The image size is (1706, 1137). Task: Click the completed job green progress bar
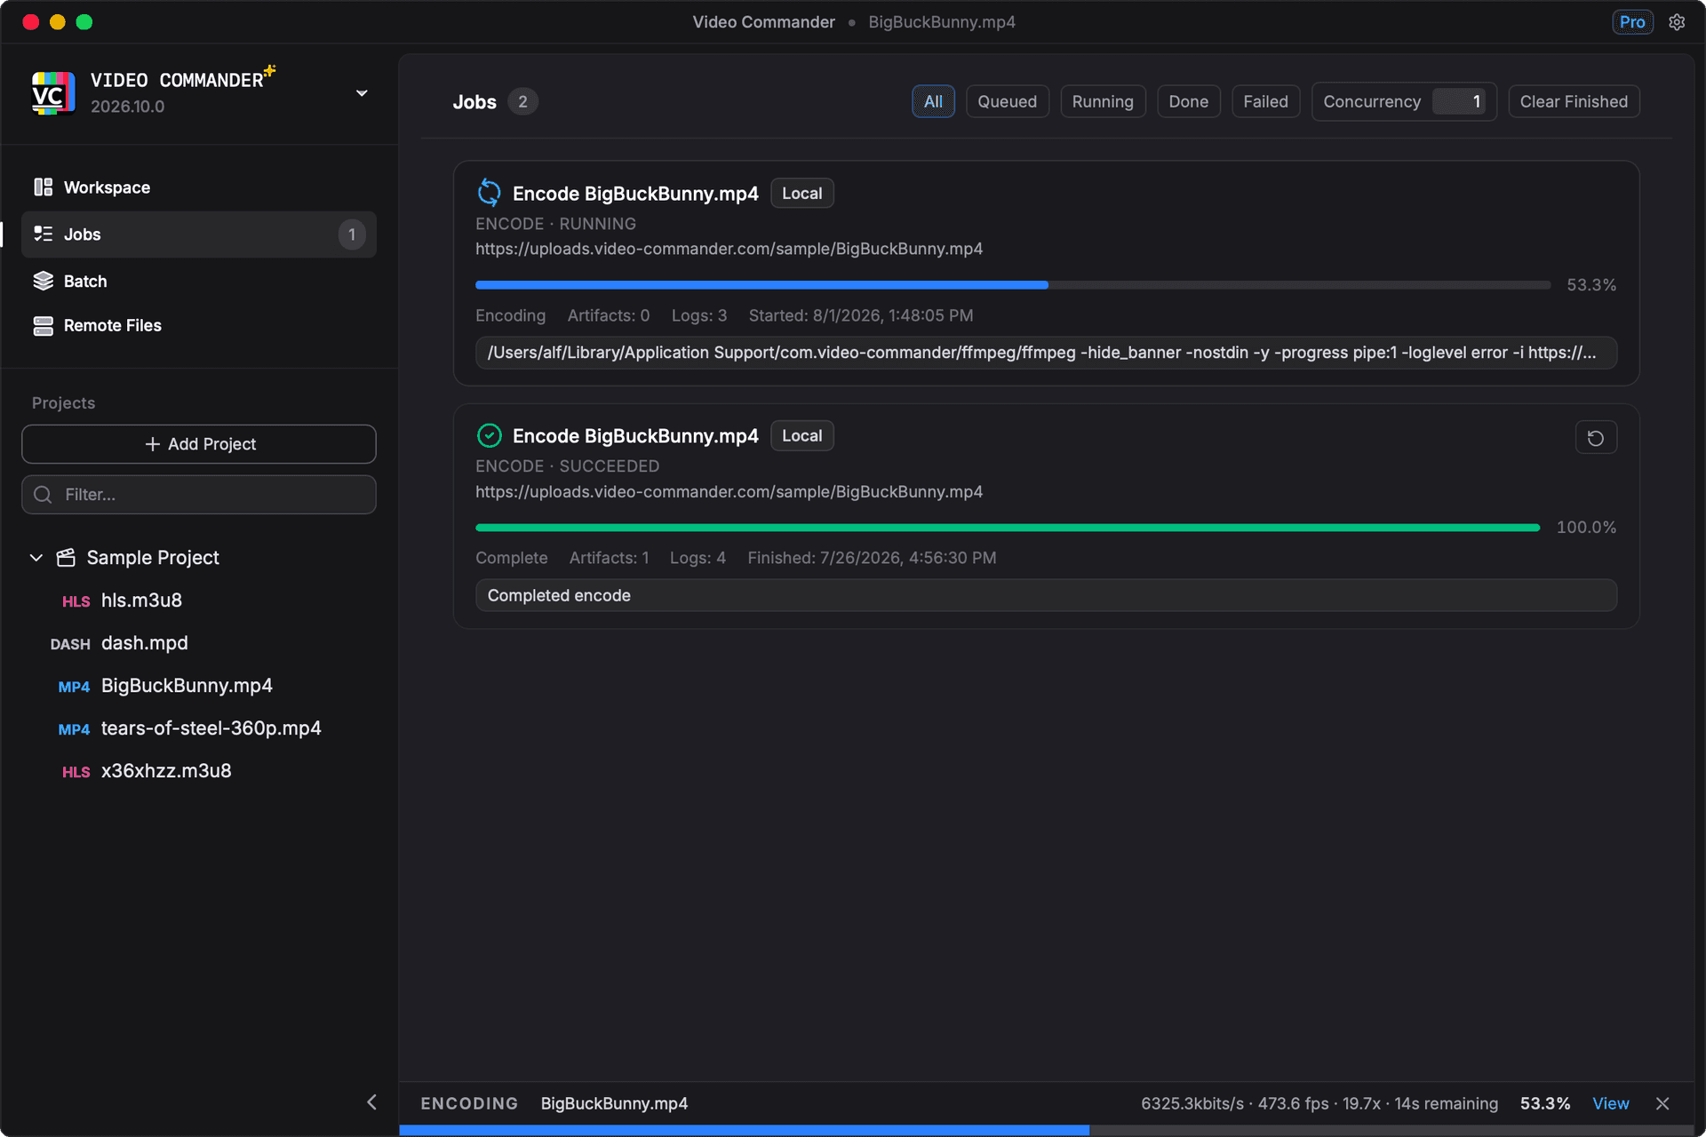coord(1008,528)
